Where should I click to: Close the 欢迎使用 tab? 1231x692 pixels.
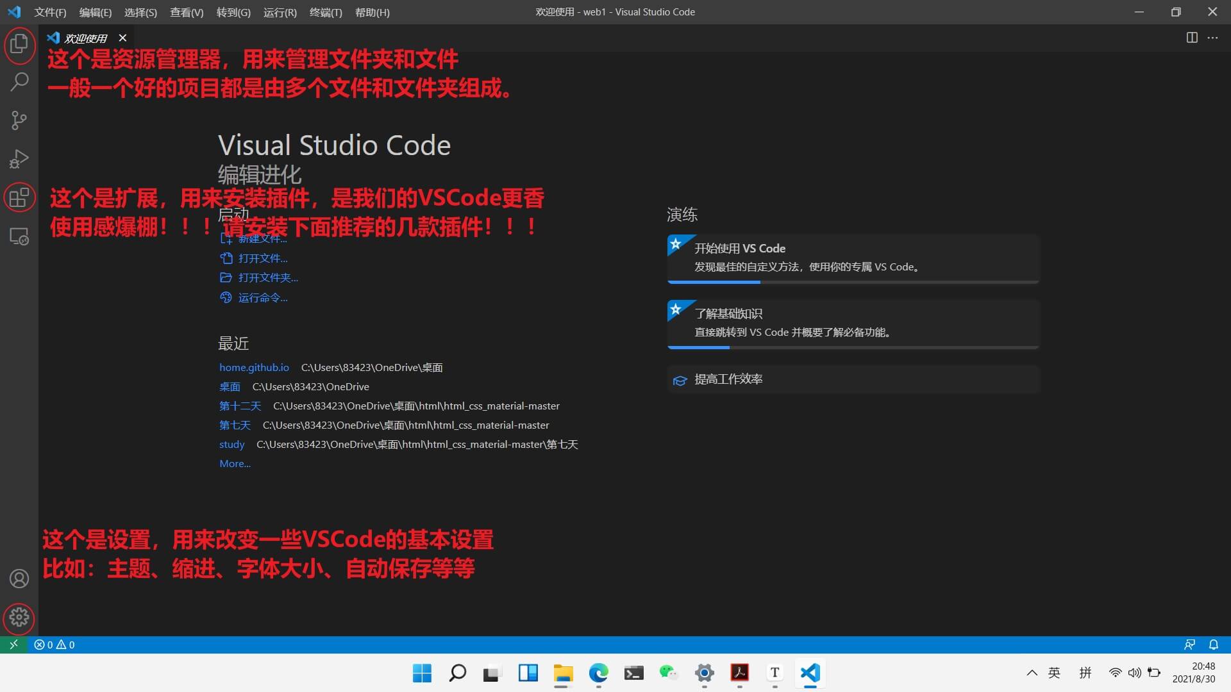[122, 38]
